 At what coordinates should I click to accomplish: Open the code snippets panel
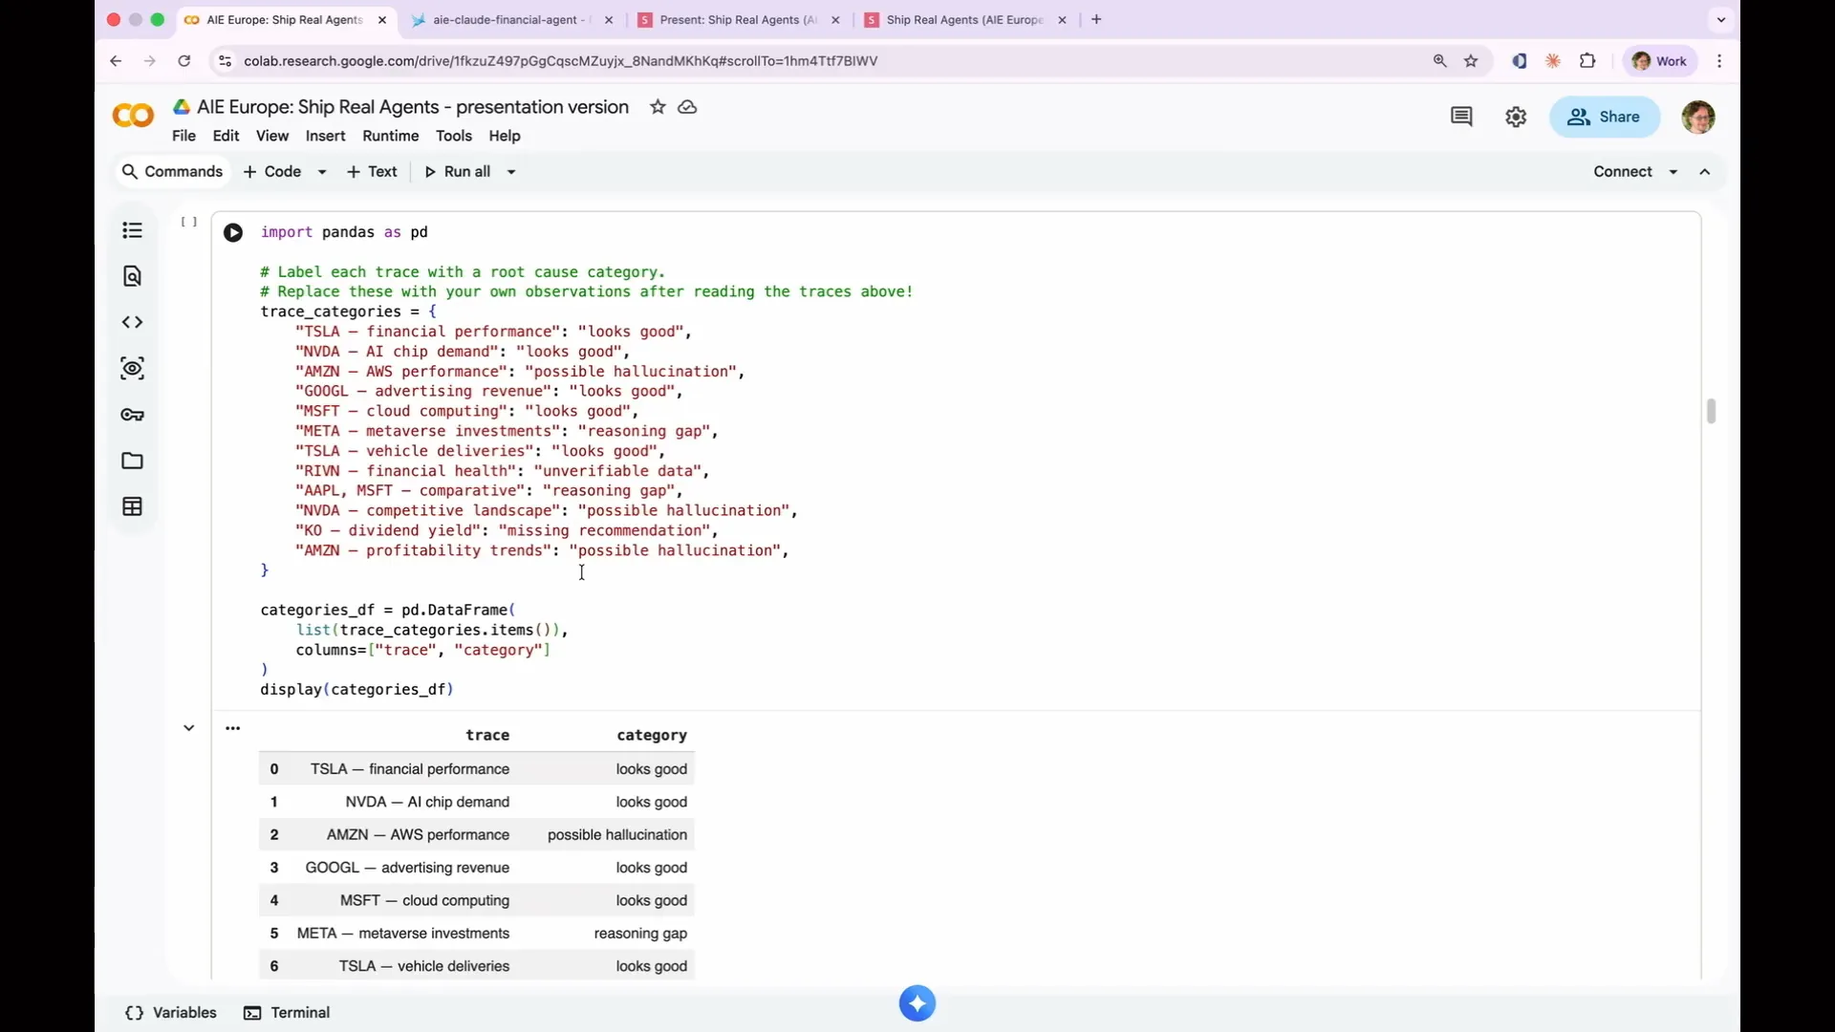tap(133, 322)
